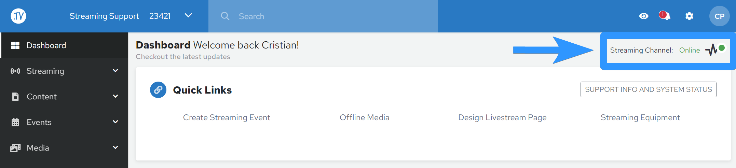Click the Dashboard grid icon
Viewport: 736px width, 168px height.
click(15, 45)
